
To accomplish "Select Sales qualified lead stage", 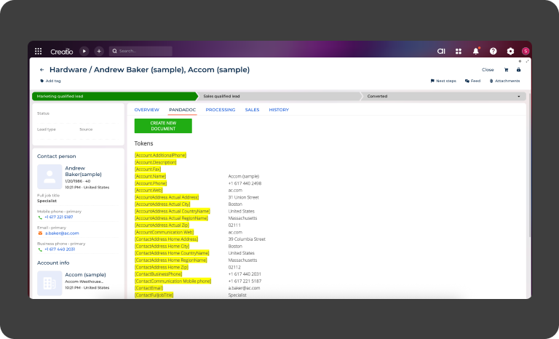I will coord(279,96).
